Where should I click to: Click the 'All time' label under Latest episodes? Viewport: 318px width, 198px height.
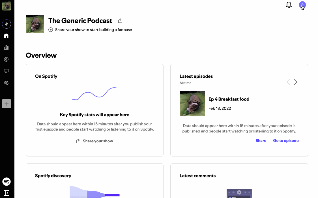click(x=185, y=83)
